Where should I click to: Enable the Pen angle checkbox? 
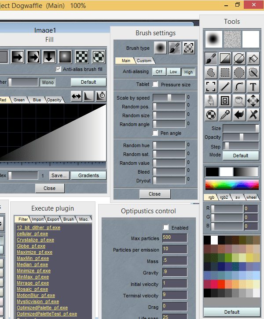pos(155,133)
